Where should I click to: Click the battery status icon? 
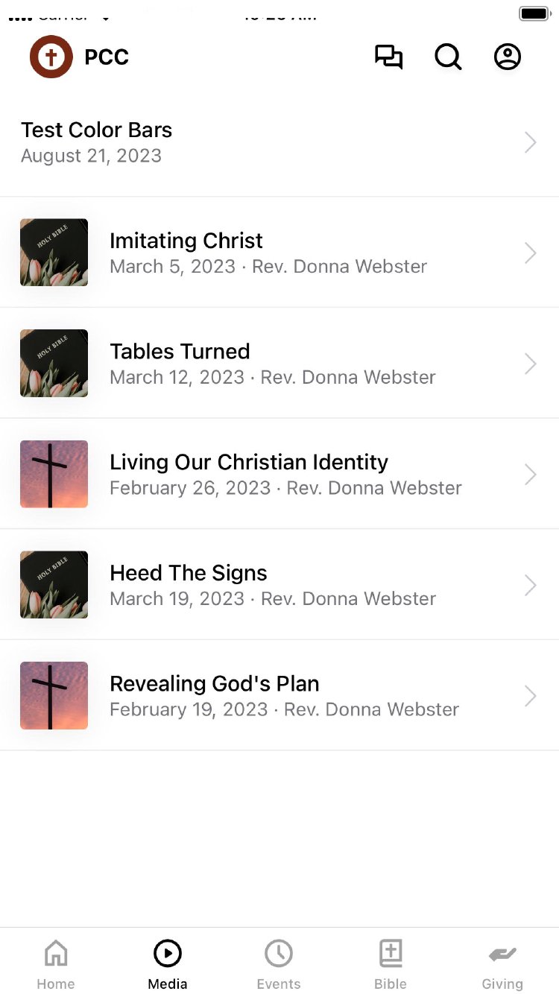(x=534, y=13)
